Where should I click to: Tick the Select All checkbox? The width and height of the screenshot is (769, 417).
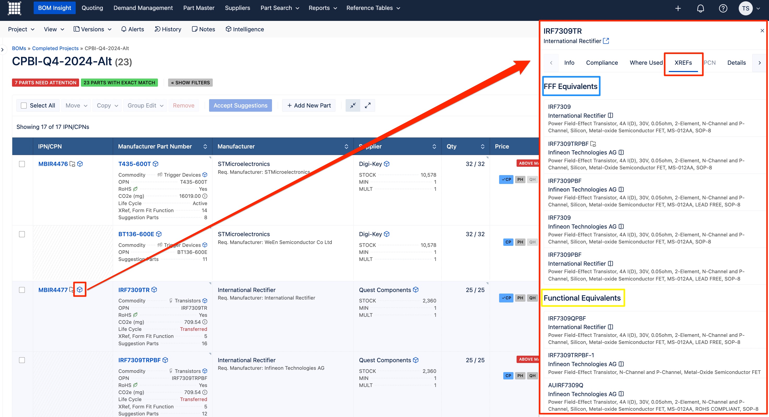[x=23, y=105]
